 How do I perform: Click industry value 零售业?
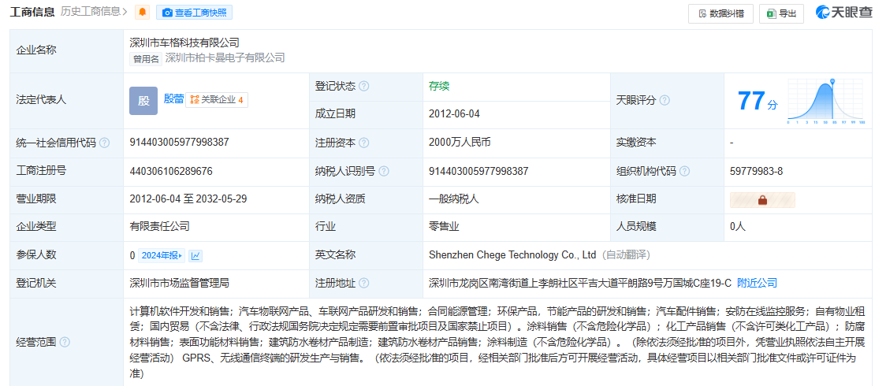(444, 226)
